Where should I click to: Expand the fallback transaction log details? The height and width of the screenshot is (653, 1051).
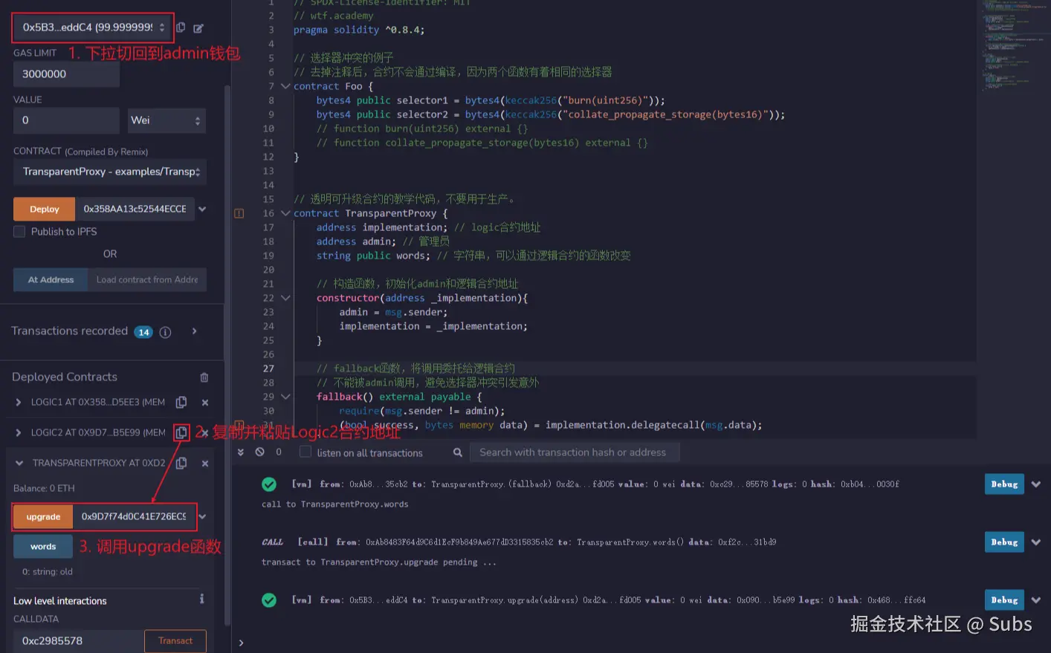click(1036, 484)
